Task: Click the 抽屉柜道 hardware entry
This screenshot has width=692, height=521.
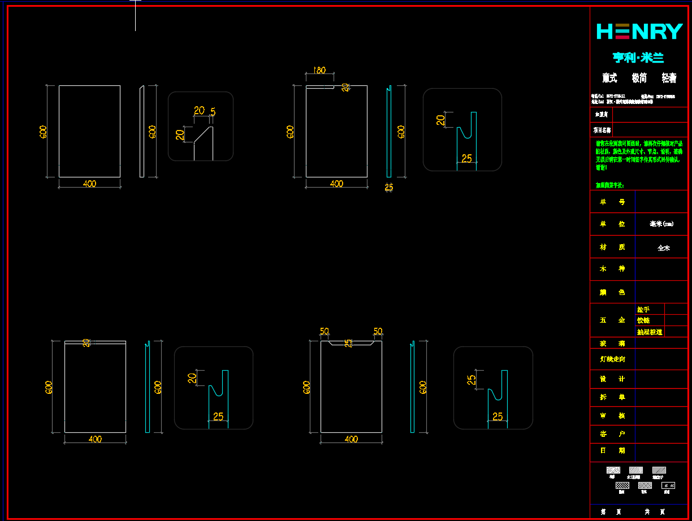Action: (650, 332)
